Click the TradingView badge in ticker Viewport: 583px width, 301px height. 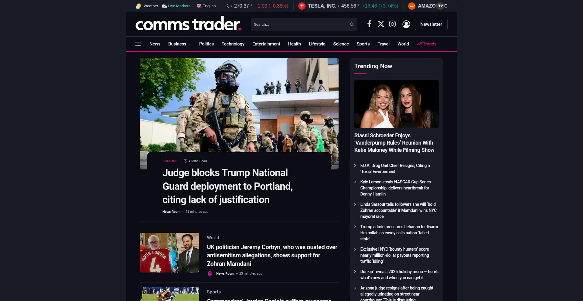(440, 6)
